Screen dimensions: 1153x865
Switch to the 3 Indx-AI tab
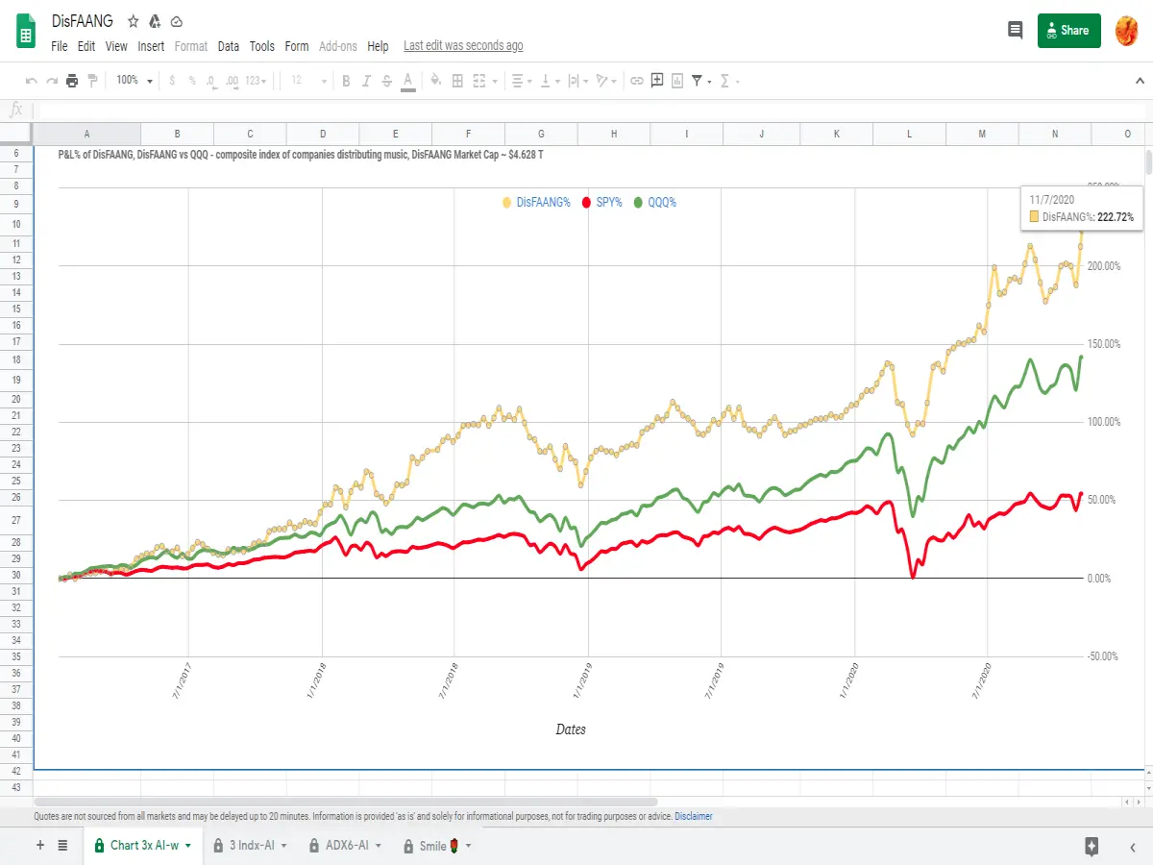[x=252, y=846]
